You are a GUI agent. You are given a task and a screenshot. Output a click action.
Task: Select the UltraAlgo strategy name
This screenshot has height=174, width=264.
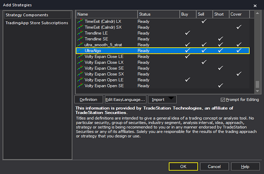coord(93,51)
